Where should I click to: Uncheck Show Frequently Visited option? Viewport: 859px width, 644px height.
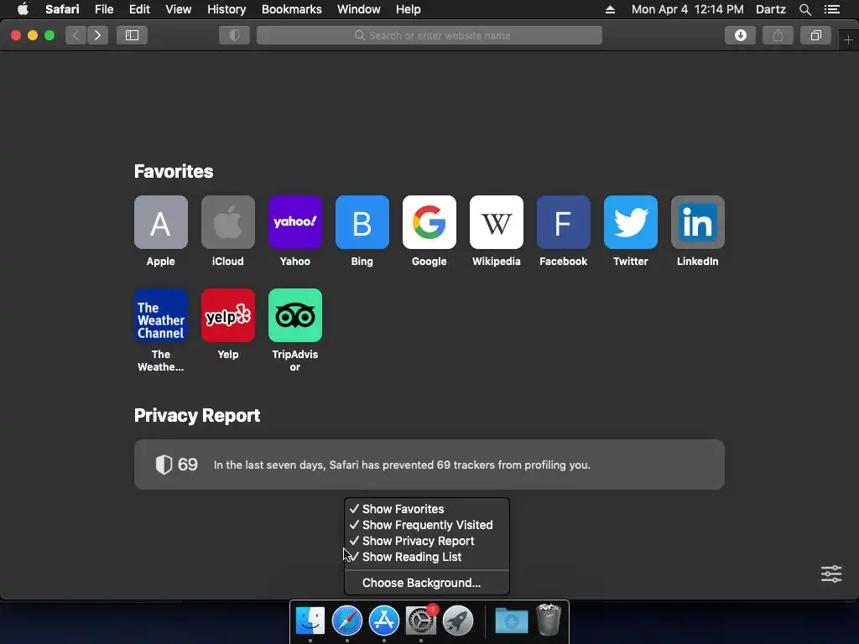(427, 525)
